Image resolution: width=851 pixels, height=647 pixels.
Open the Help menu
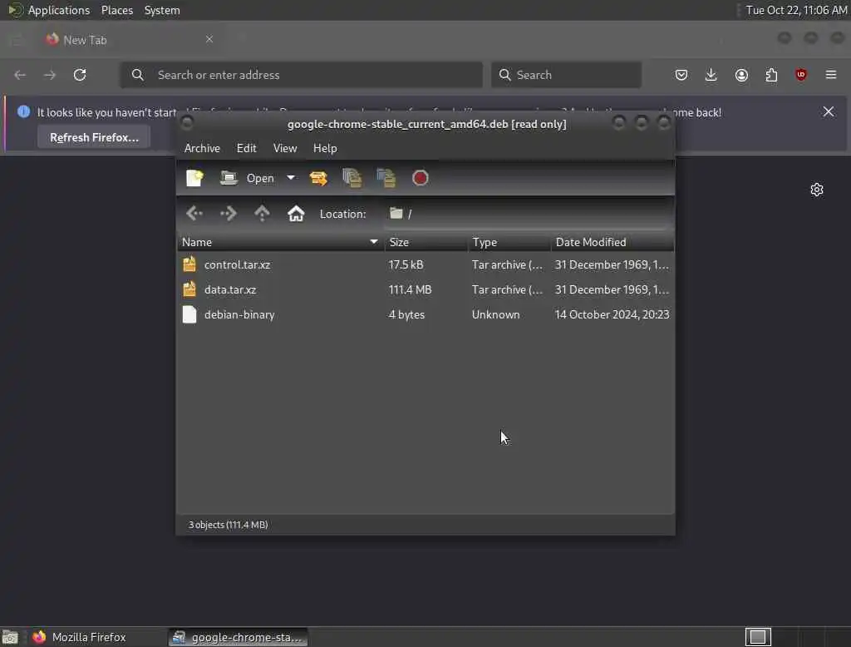click(x=325, y=148)
